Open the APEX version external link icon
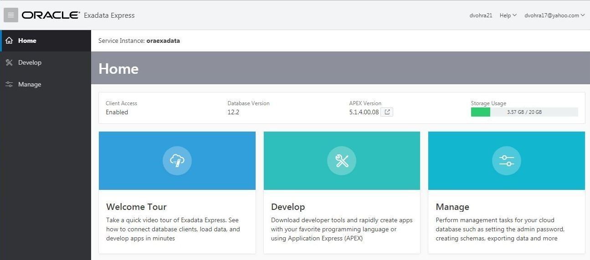The height and width of the screenshot is (260, 590). 387,112
